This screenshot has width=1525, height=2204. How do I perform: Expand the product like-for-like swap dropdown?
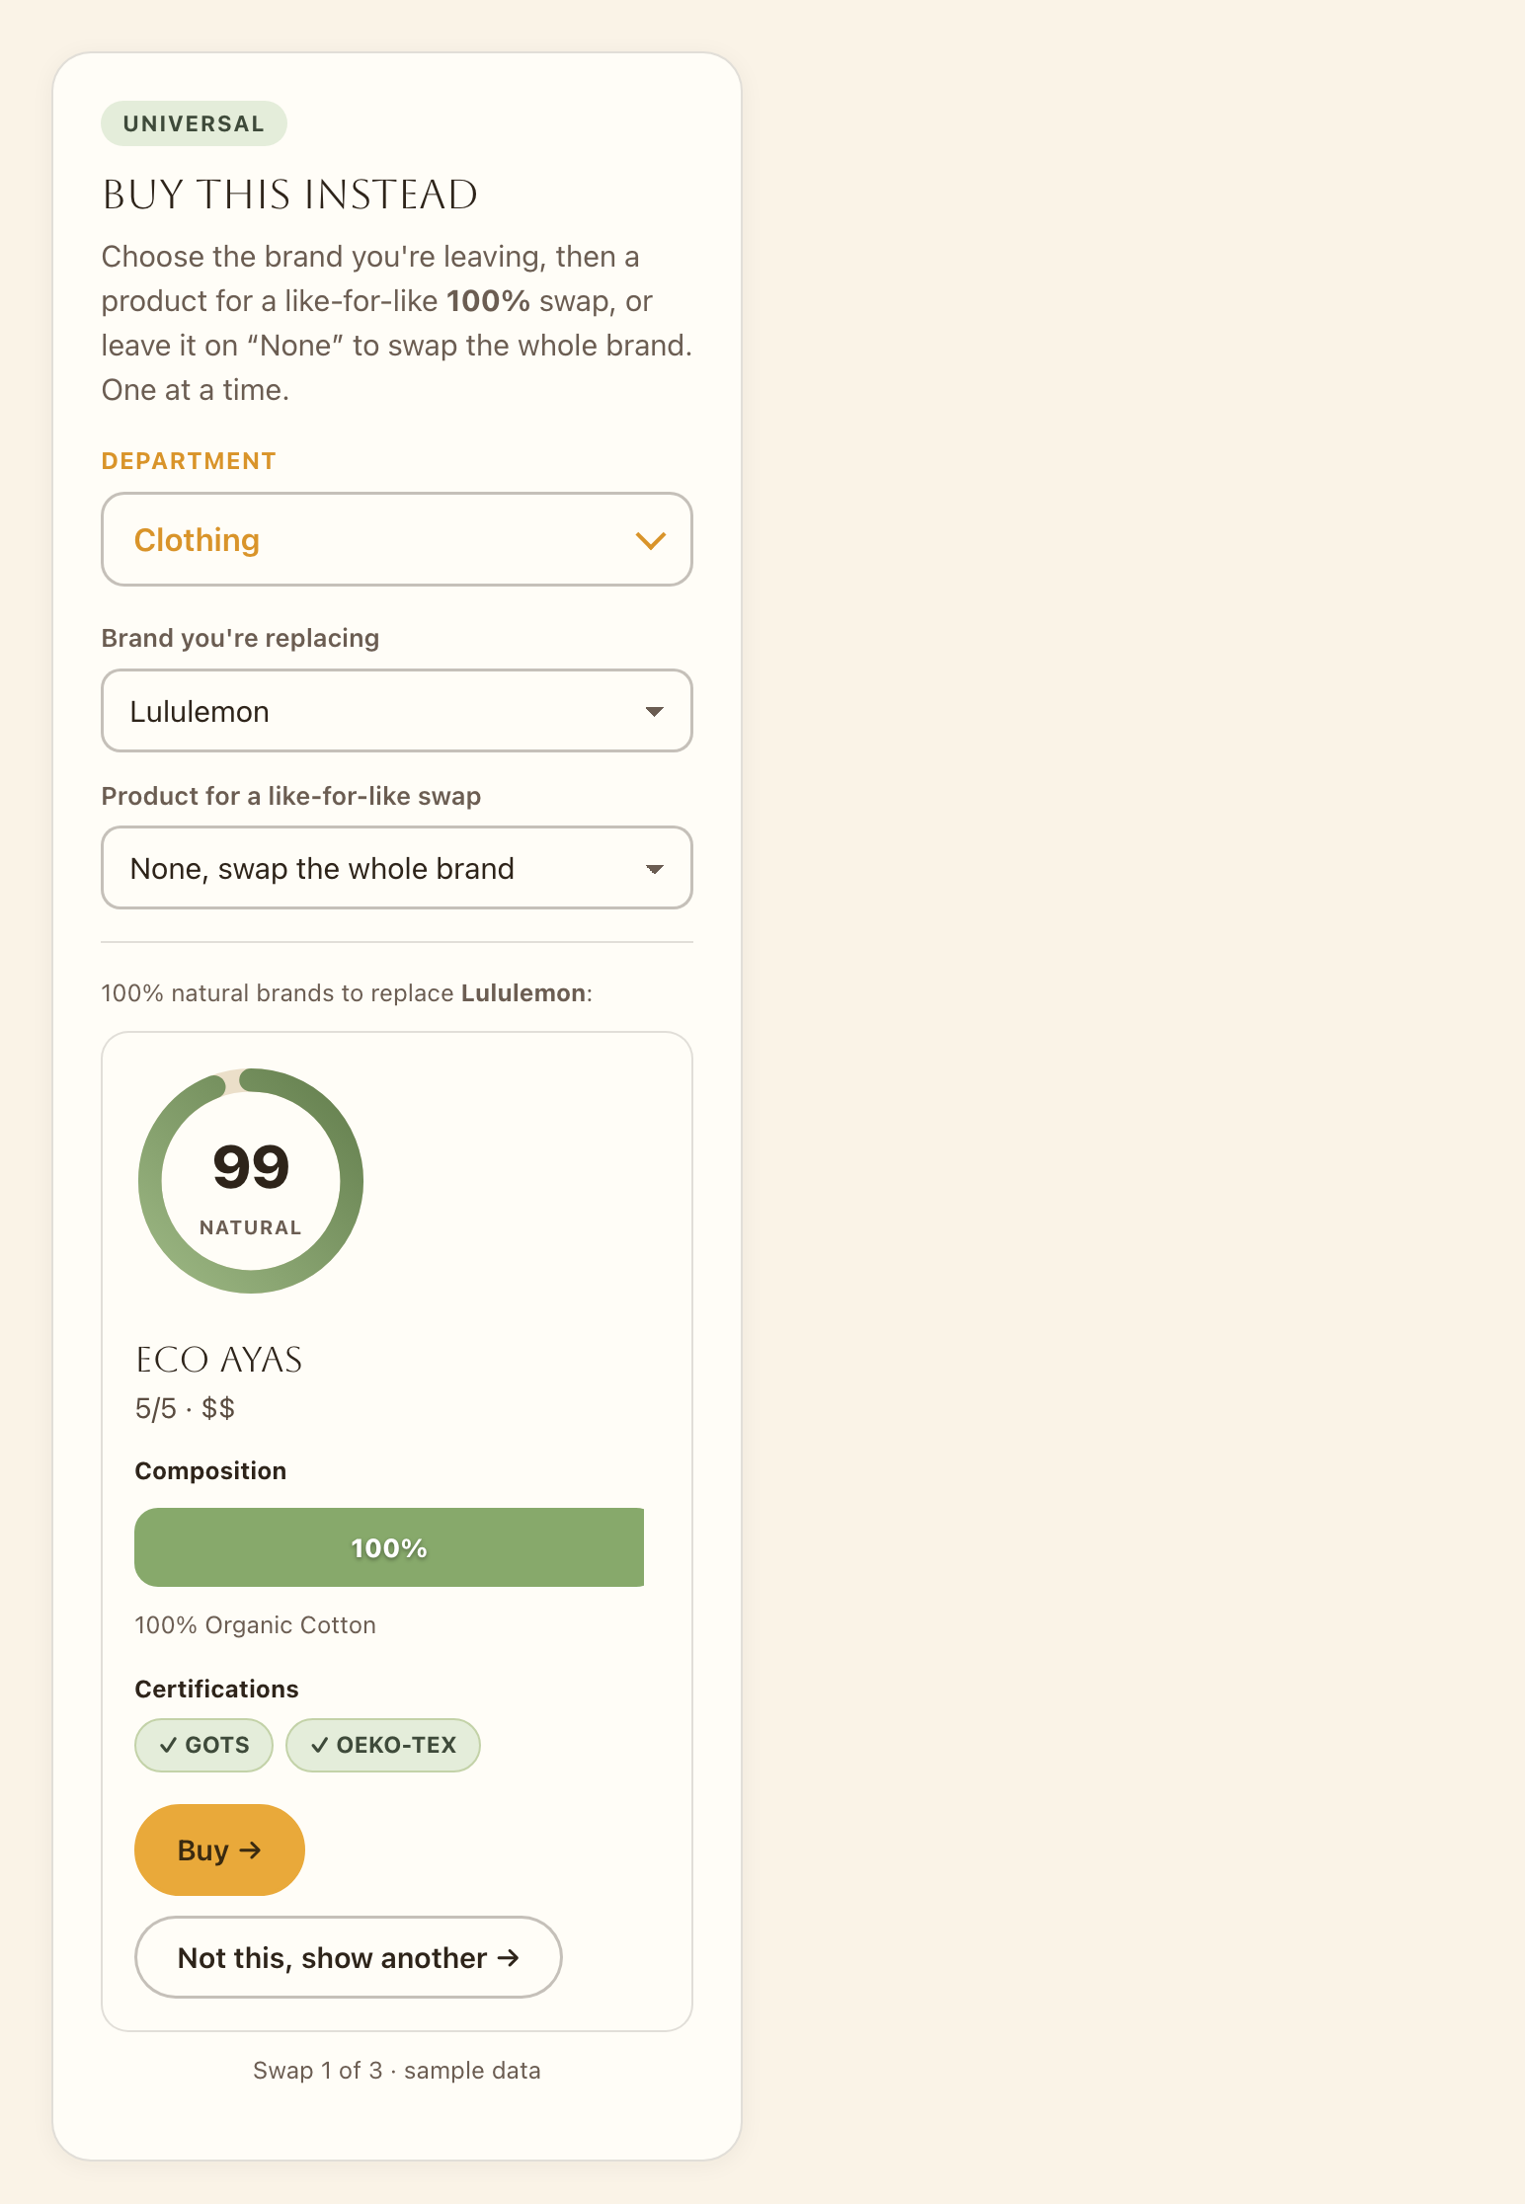(397, 868)
